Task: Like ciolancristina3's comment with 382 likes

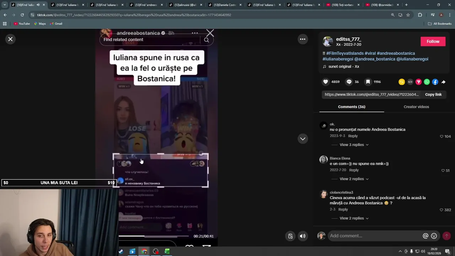Action: (x=441, y=210)
